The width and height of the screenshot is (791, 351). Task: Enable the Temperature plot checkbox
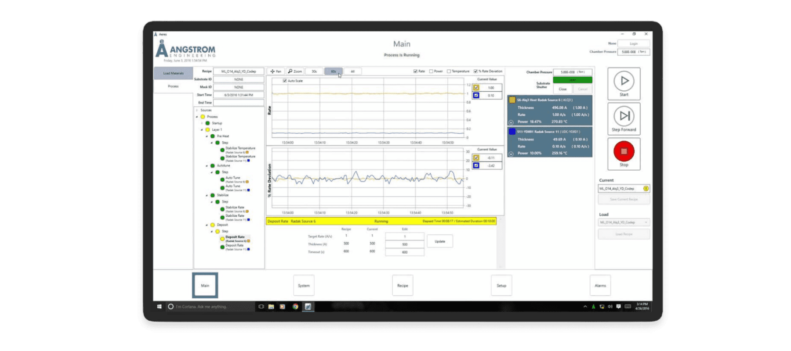click(x=449, y=71)
